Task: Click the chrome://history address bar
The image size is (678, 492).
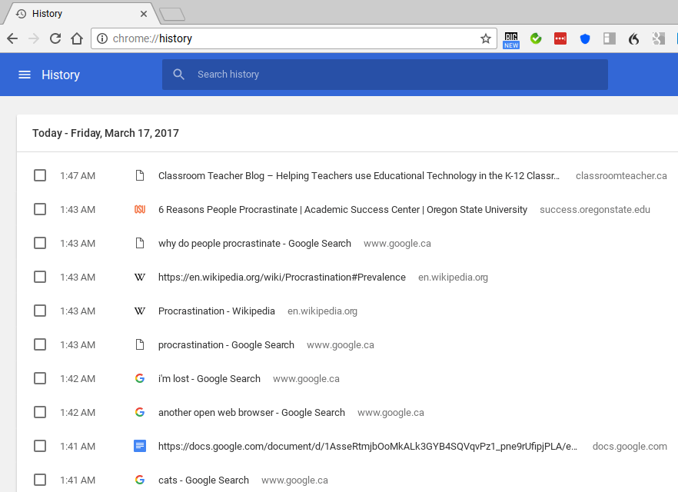Action: (292, 38)
